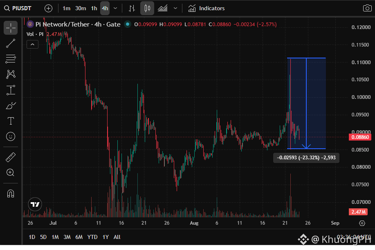Select the XABCD pattern tool
Screen dimensions: 375x250
coord(11,74)
